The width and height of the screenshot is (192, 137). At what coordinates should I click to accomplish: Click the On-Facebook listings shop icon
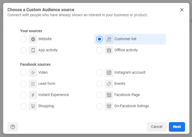(109, 106)
